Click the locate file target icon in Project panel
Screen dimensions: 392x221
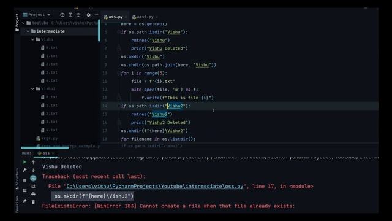62,15
